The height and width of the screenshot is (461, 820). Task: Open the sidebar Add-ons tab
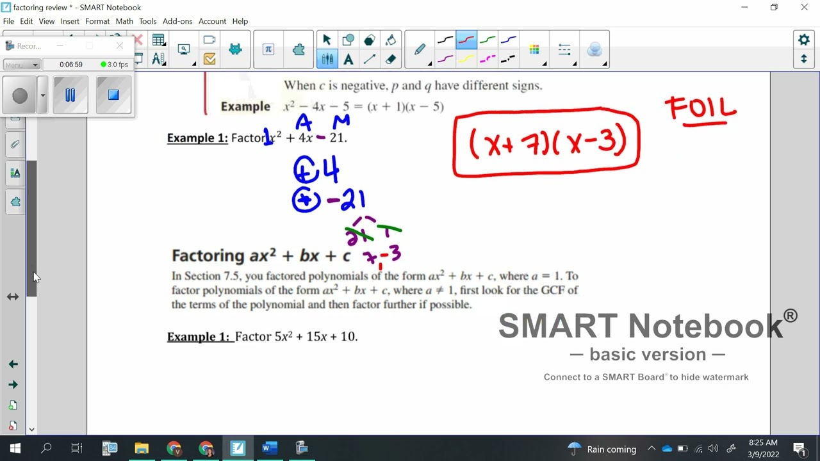(15, 202)
